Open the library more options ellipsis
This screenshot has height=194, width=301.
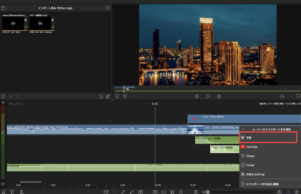click(107, 8)
